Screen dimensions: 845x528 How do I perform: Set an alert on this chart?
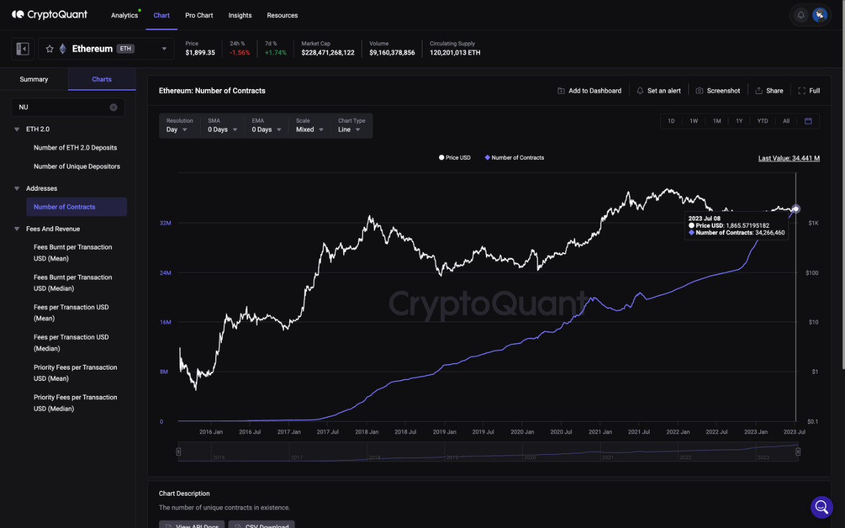click(658, 90)
